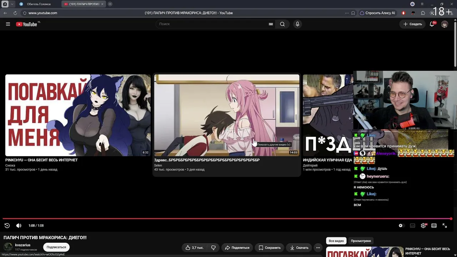Open YouTube notifications bell
This screenshot has height=257, width=457.
pyautogui.click(x=432, y=24)
